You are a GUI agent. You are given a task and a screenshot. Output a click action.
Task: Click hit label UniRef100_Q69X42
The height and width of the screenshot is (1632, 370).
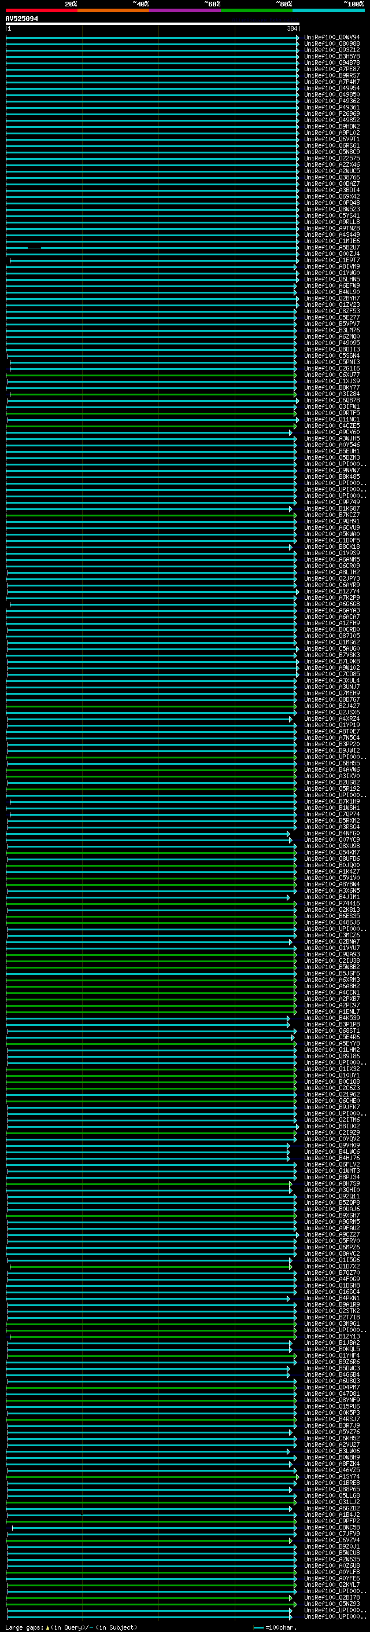(332, 196)
